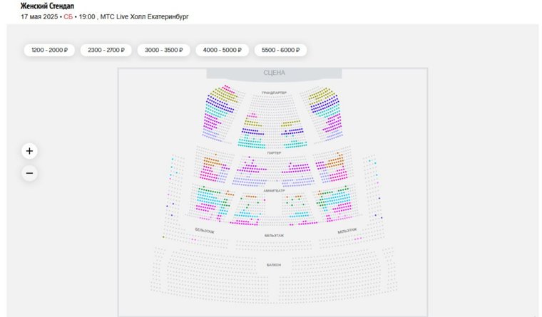Pick a teal seat in center grandparterre bottom row
Viewport: 542px width, 317px height.
pyautogui.click(x=251, y=147)
